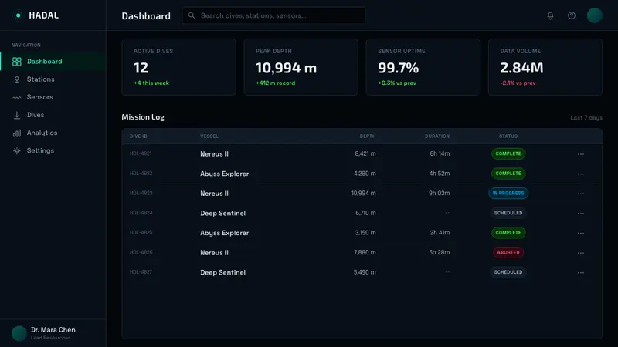Select Deep Sentinel in row HDL-4824
Image resolution: width=618 pixels, height=347 pixels.
(222, 214)
